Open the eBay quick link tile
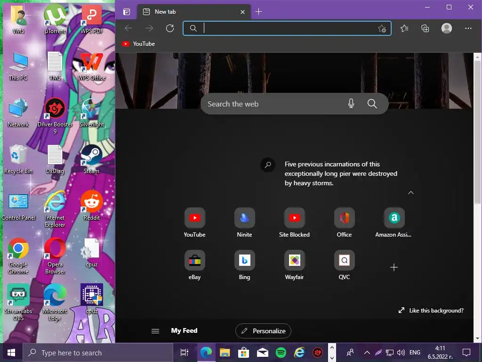 [x=194, y=265]
